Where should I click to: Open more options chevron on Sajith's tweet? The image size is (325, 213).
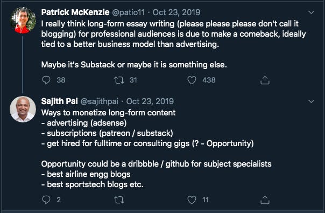[x=311, y=101]
